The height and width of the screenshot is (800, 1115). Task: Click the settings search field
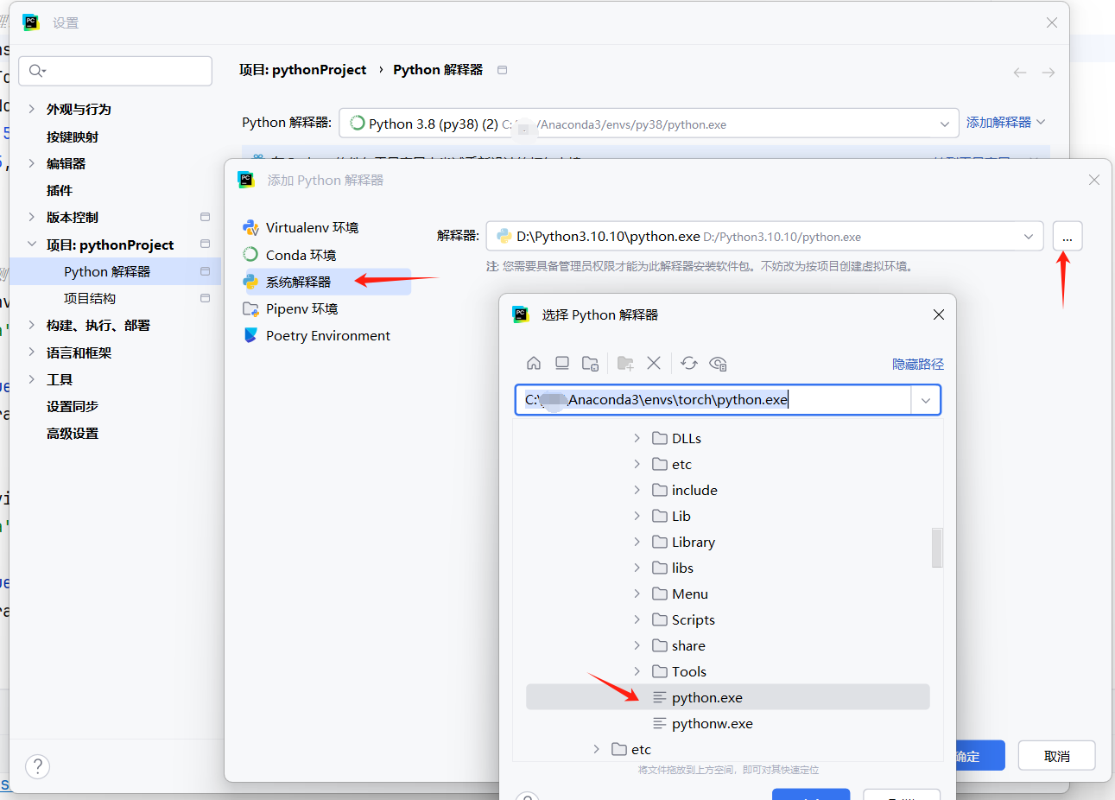point(116,71)
